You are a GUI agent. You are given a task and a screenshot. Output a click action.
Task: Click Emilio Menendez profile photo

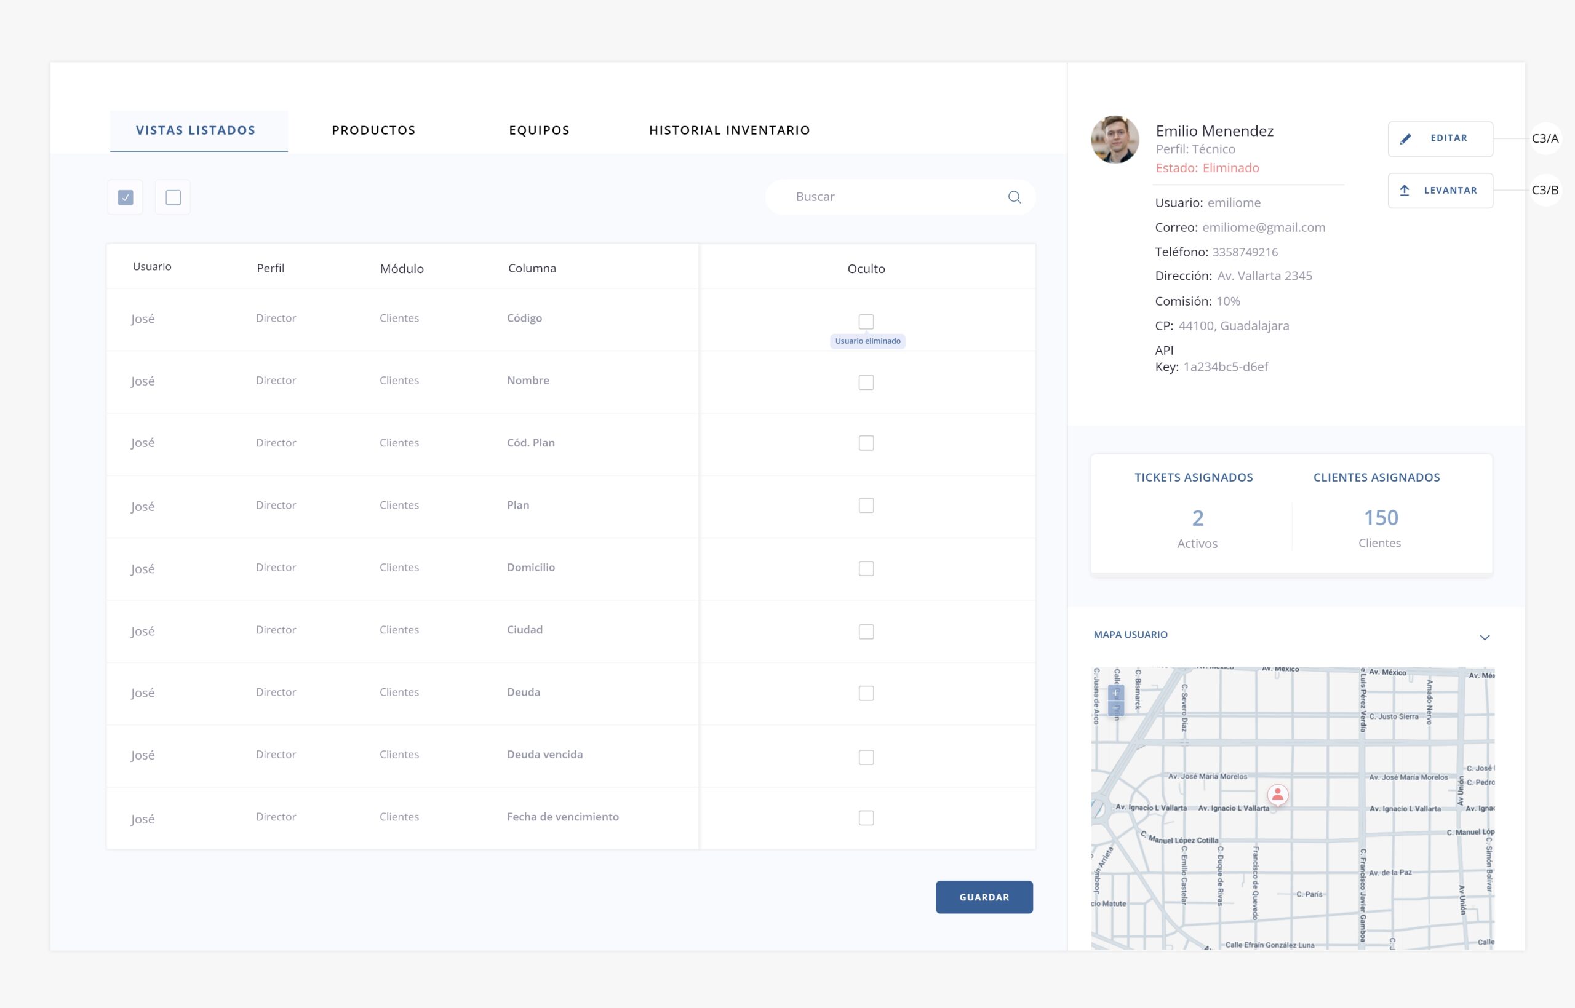[x=1114, y=140]
